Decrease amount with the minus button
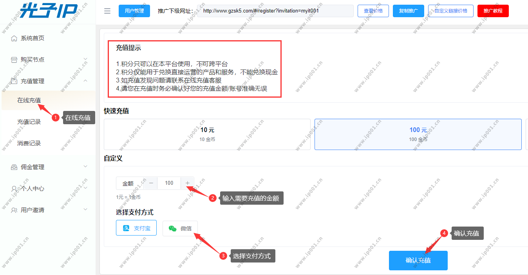 (x=151, y=183)
